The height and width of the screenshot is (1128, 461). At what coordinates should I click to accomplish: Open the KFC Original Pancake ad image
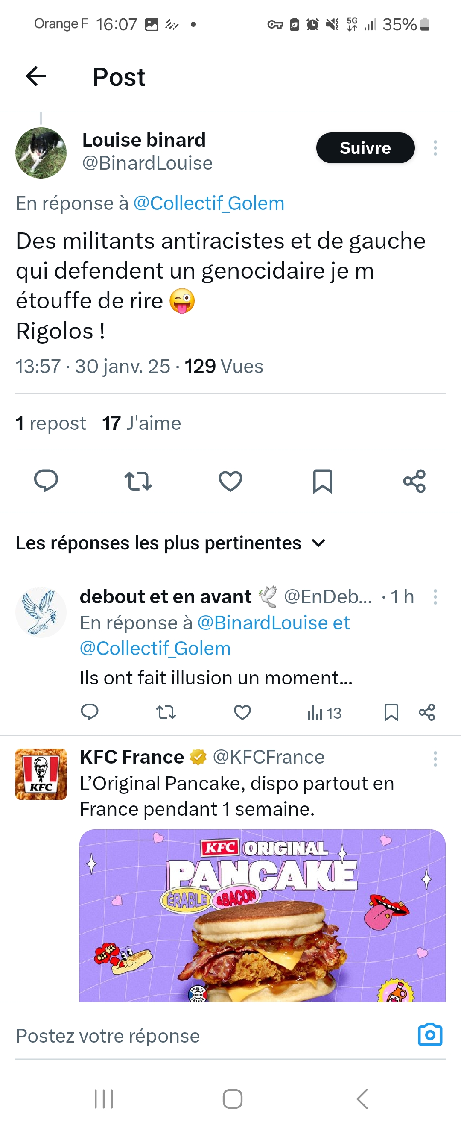coord(263,915)
